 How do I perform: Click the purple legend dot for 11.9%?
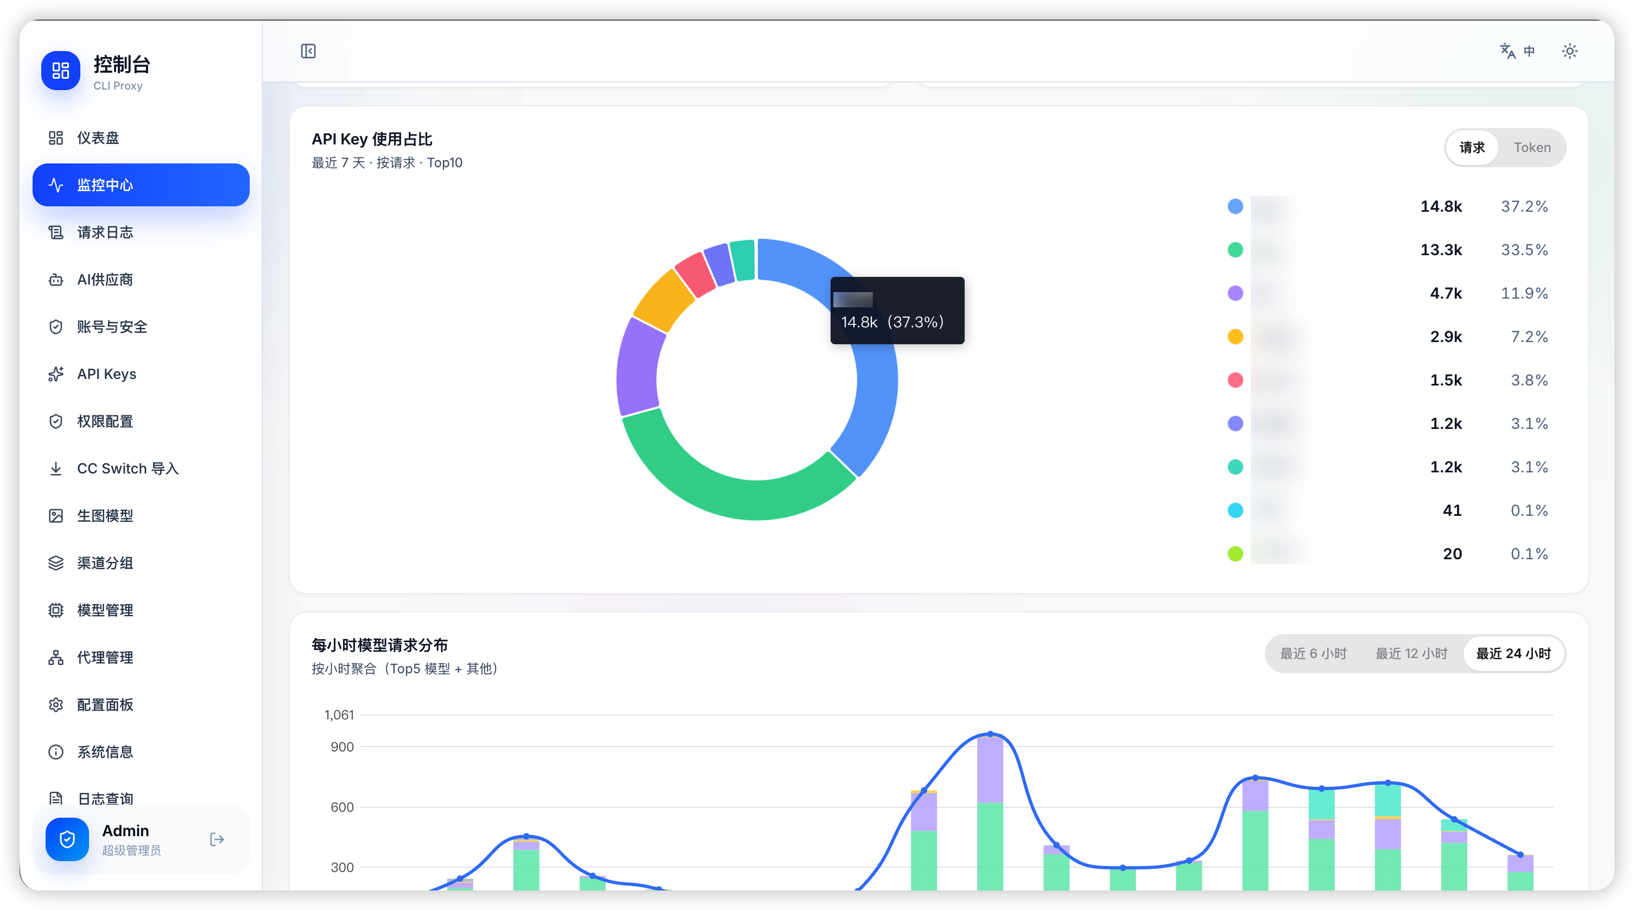click(1235, 293)
